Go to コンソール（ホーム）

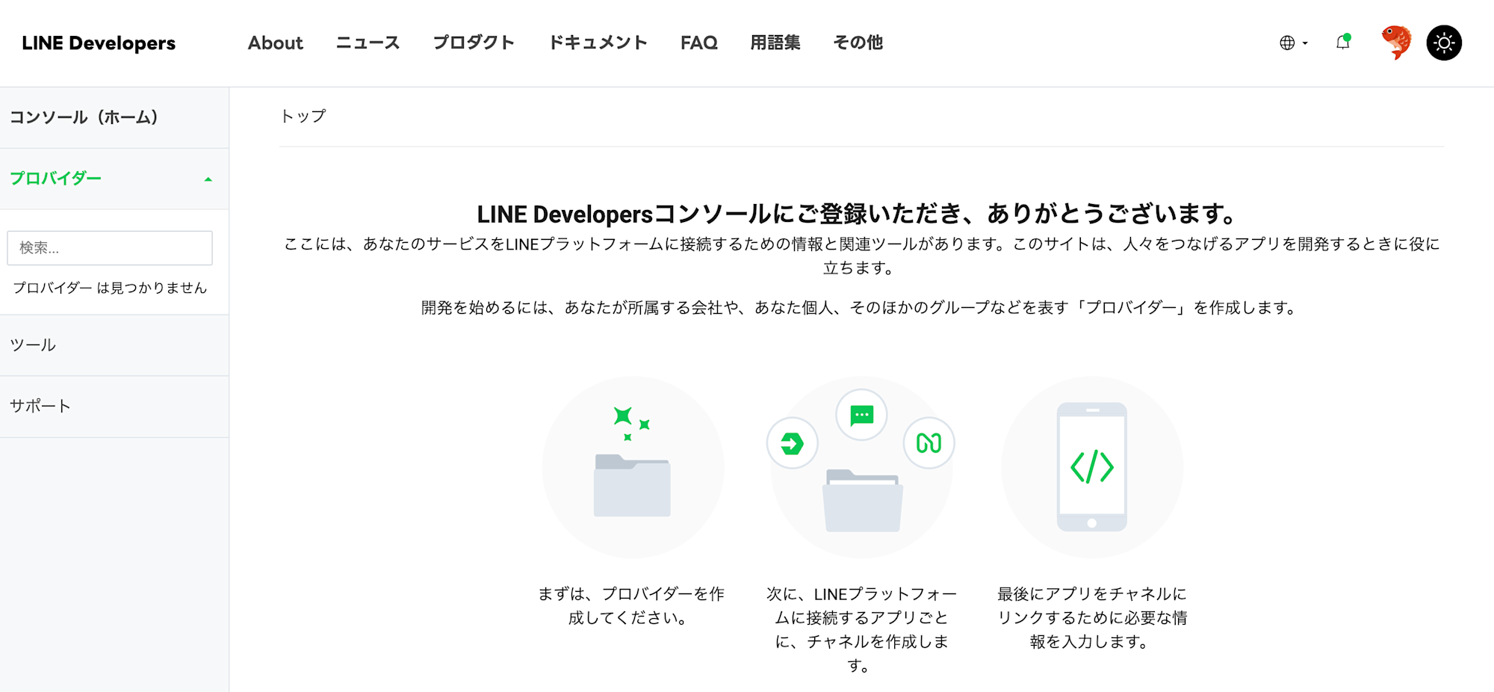(x=84, y=117)
